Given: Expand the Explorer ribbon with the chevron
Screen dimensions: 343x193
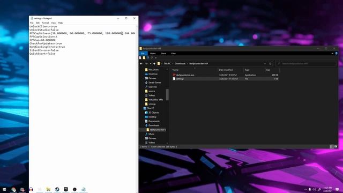Looking at the screenshot, I should pyautogui.click(x=332, y=53).
